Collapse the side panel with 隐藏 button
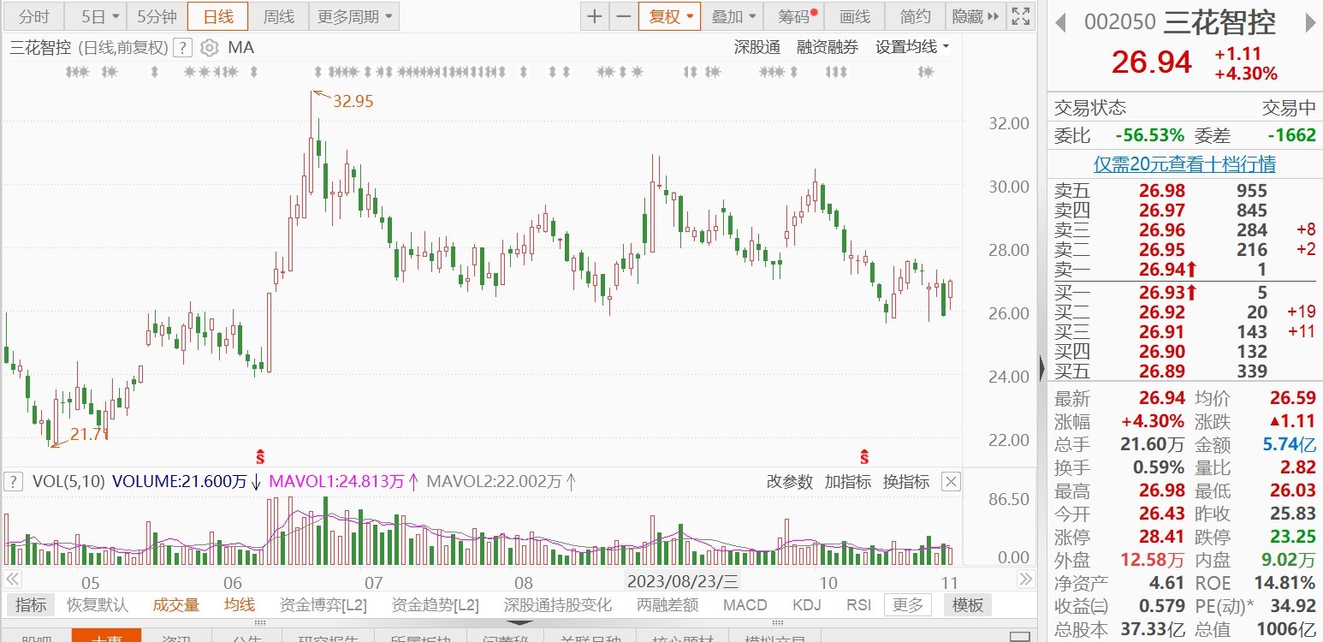This screenshot has height=642, width=1323. (x=975, y=16)
